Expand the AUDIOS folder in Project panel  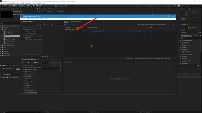(1, 28)
